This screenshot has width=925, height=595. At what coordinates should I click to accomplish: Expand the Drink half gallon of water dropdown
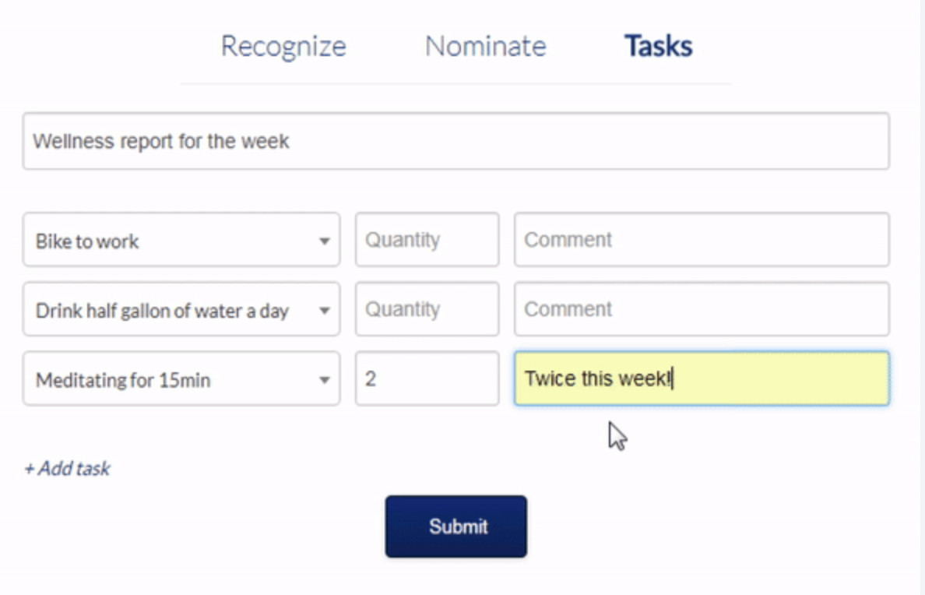point(181,310)
